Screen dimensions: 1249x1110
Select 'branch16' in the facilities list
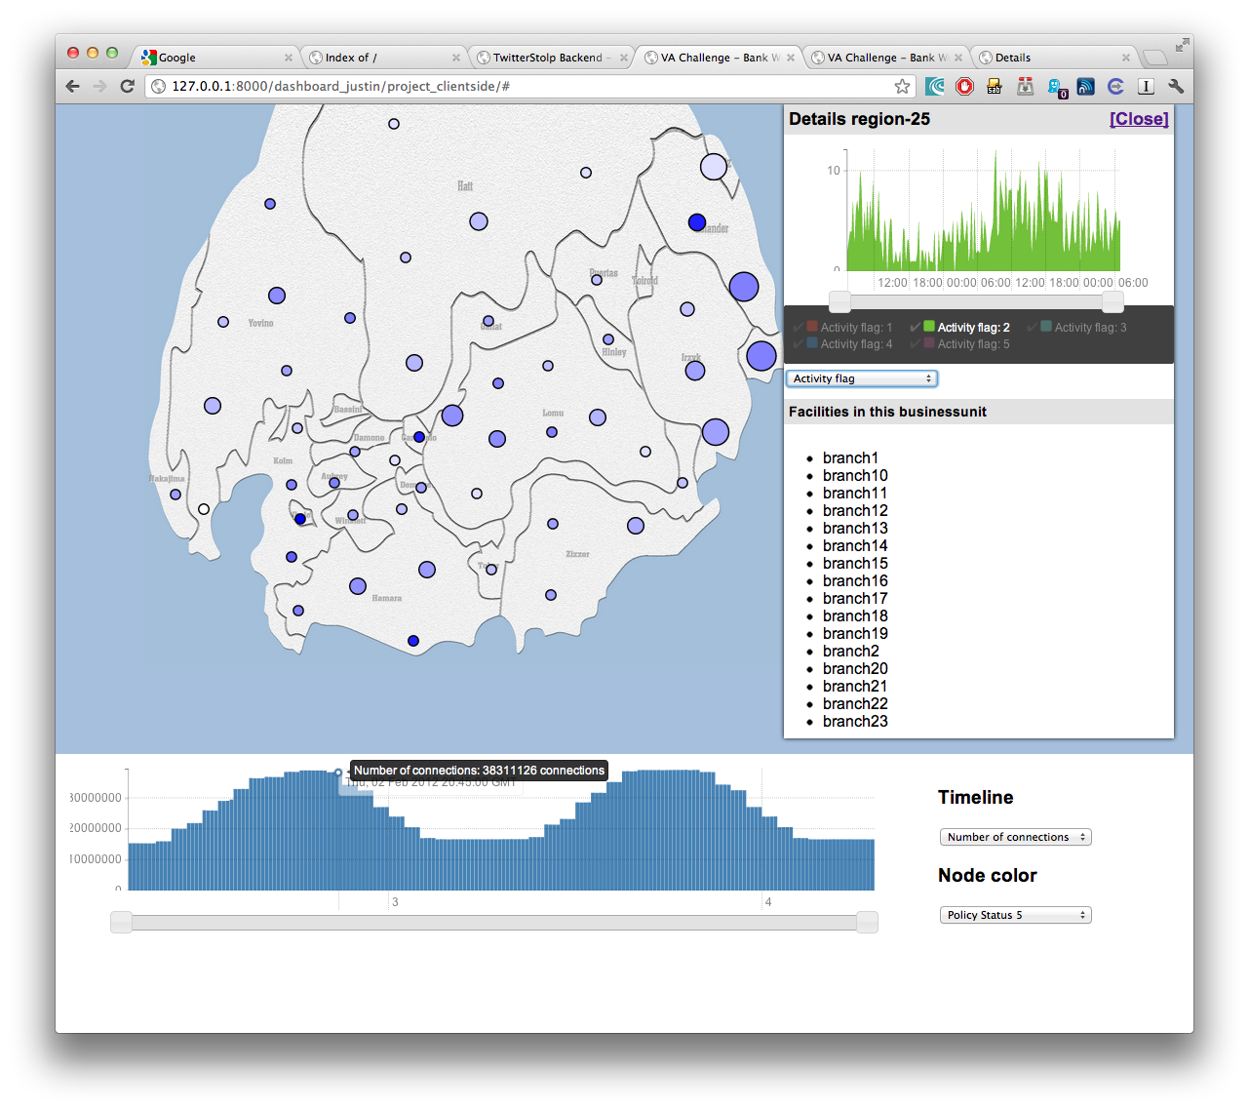point(855,580)
